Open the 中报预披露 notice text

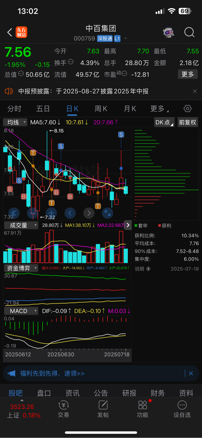point(83,91)
